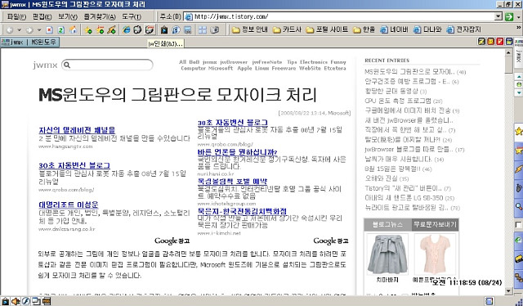This screenshot has height=306, width=523.
Task: Click the black-white globe toolbar icon
Action: pos(137,29)
